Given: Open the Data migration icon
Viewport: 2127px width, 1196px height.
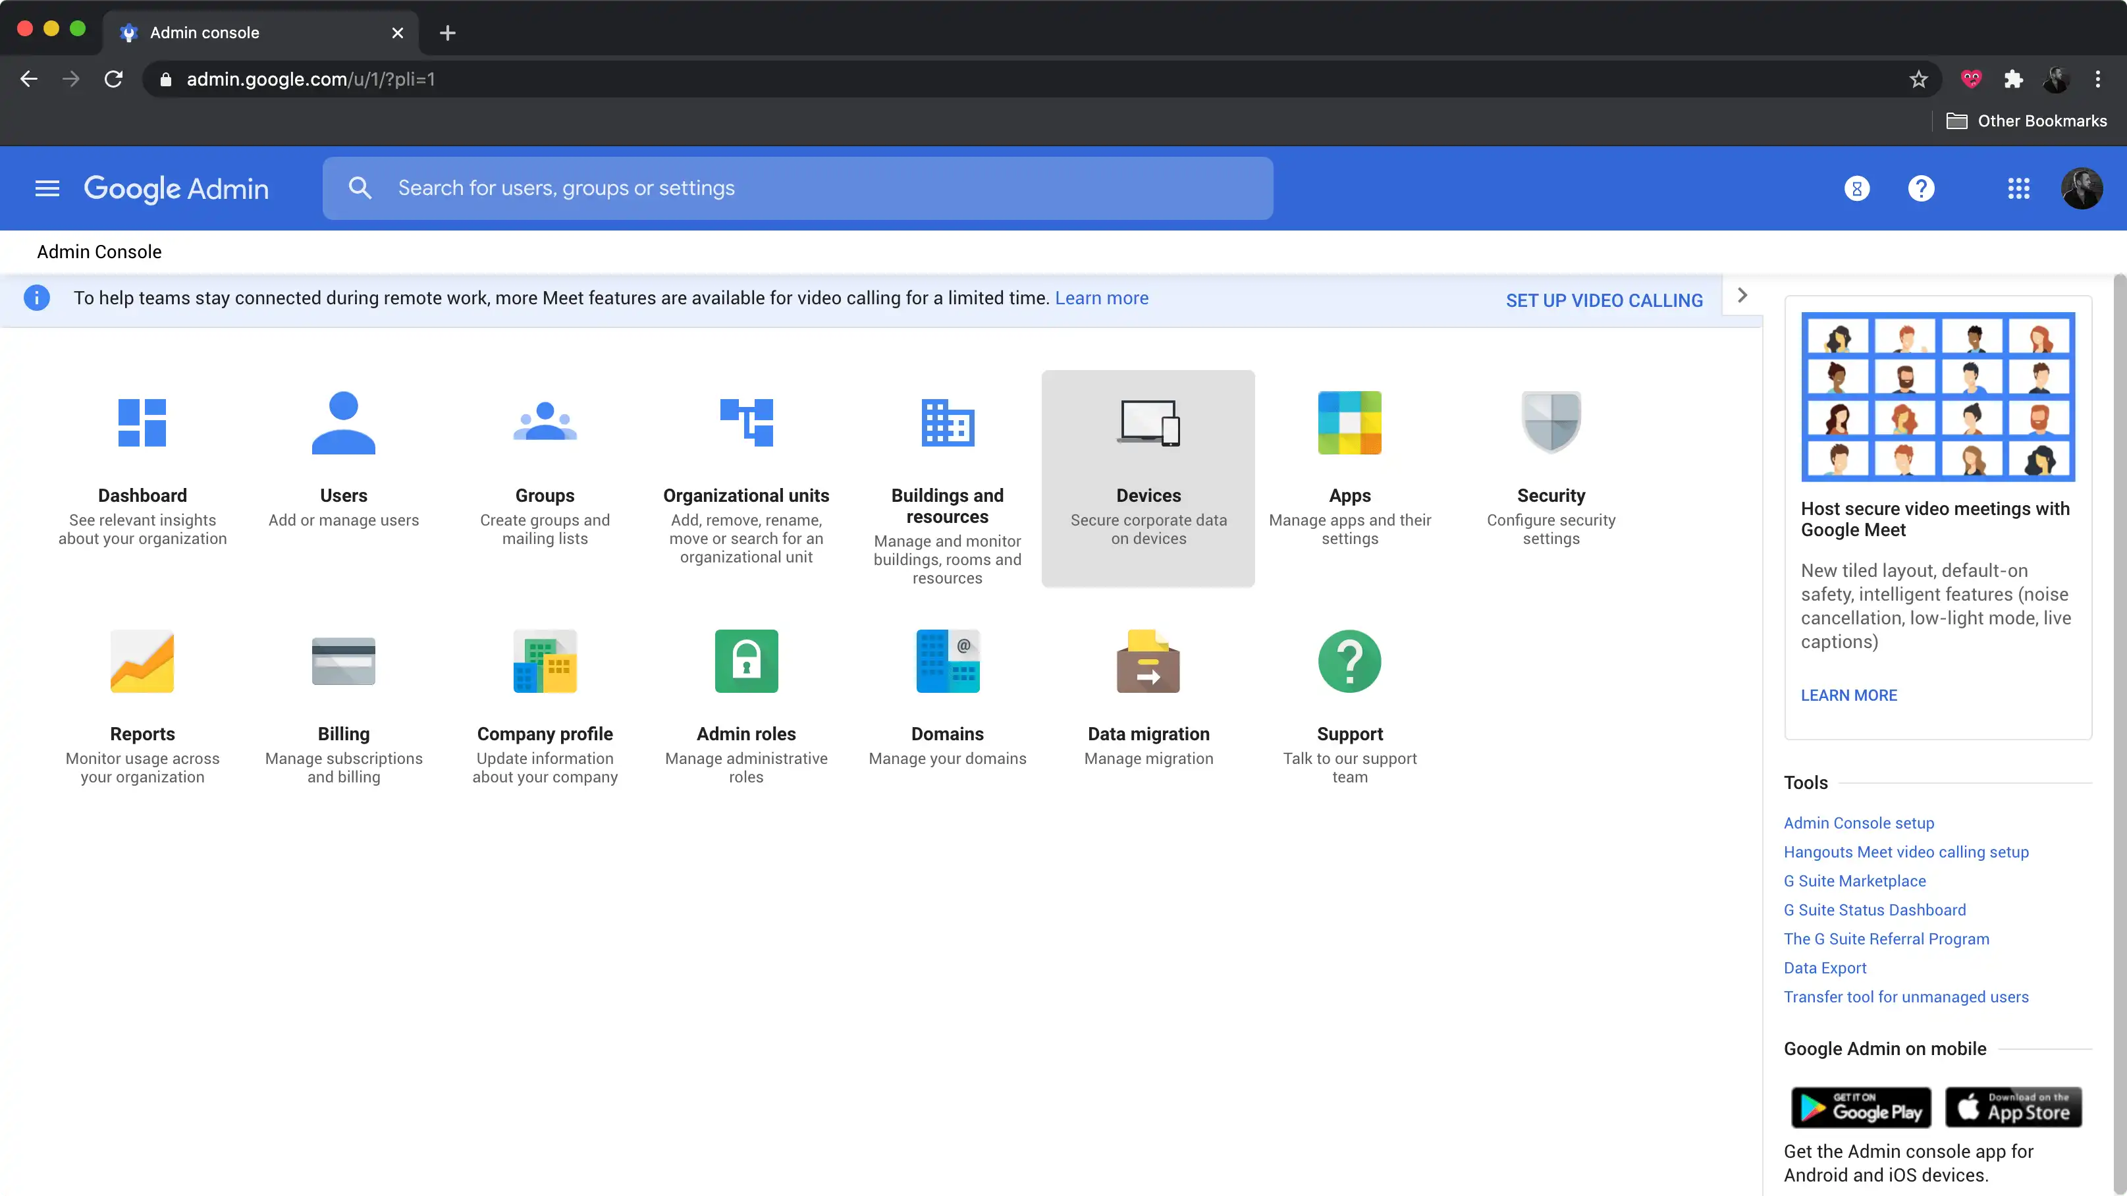Looking at the screenshot, I should (x=1148, y=662).
